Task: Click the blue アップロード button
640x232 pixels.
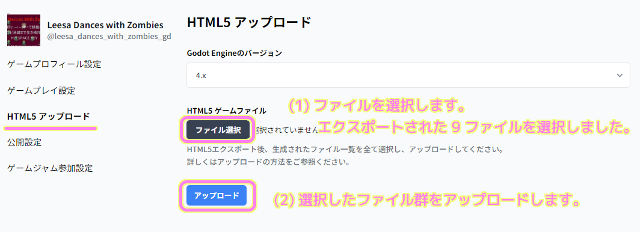Action: (x=217, y=195)
